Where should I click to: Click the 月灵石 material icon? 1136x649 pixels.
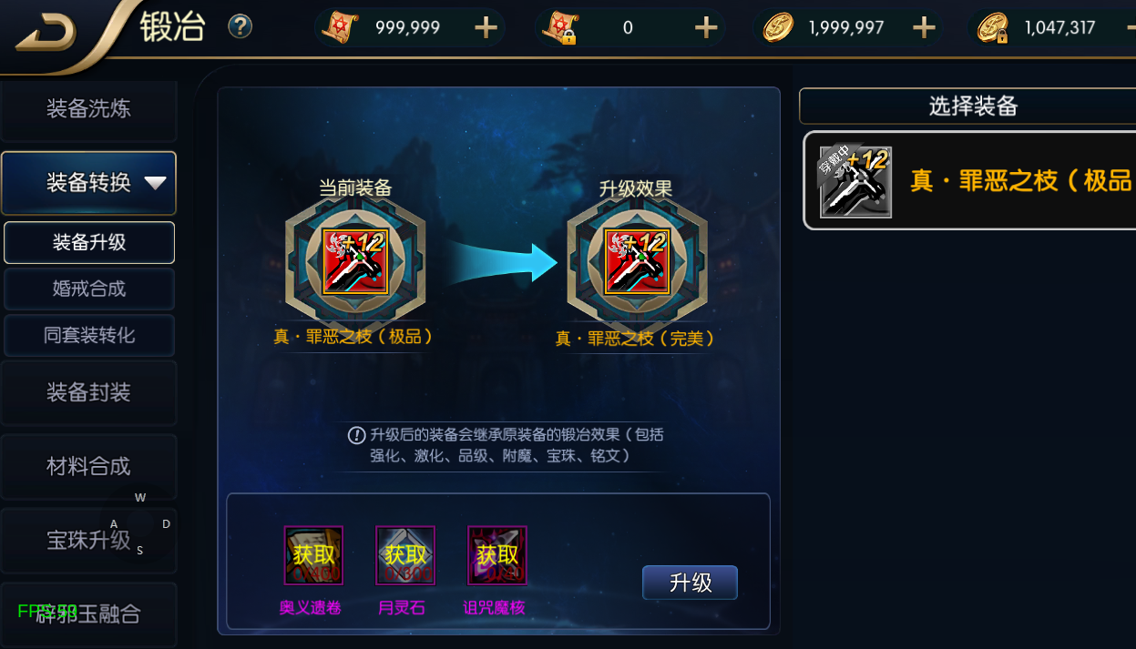pyautogui.click(x=405, y=555)
